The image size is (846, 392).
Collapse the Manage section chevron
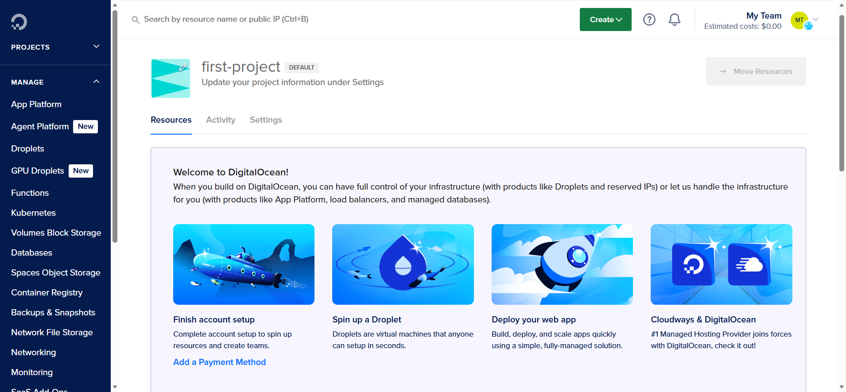point(97,82)
